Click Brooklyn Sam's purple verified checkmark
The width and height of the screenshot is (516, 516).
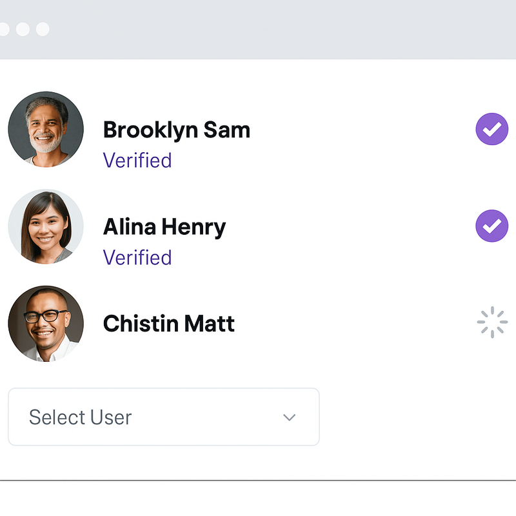(491, 129)
